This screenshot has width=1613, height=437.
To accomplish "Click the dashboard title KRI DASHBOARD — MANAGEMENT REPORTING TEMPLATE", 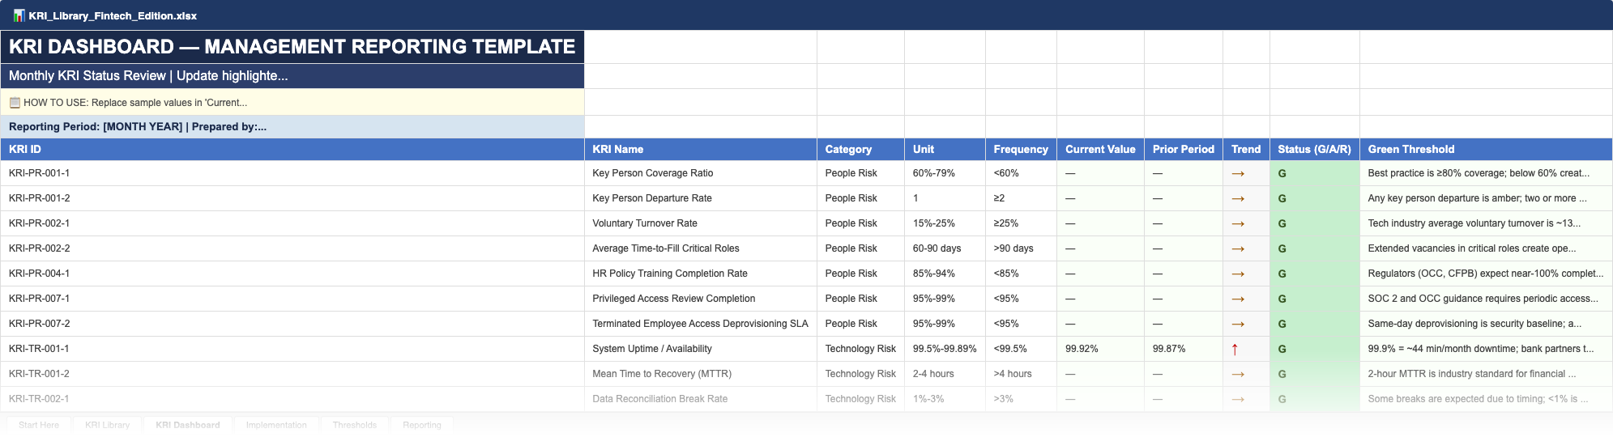I will pos(292,47).
